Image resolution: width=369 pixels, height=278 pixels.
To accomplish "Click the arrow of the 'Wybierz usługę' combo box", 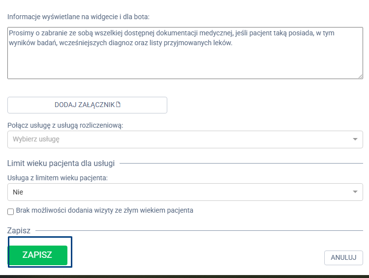I will pos(355,139).
